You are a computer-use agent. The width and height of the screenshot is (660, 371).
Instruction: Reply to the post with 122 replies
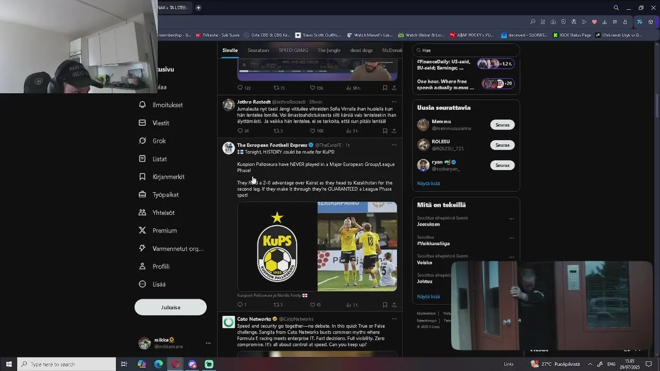tap(244, 88)
